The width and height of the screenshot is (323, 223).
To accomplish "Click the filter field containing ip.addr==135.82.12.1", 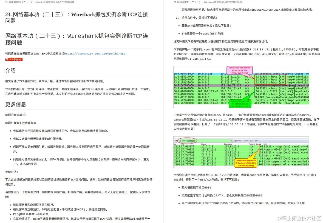I will pos(192,141).
